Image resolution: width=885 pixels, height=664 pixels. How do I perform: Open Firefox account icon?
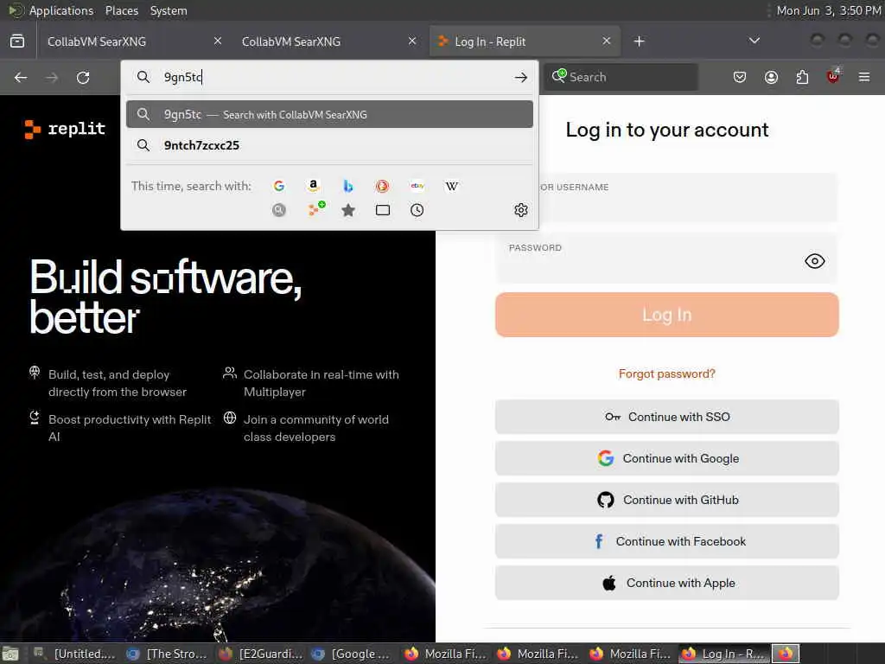tap(771, 77)
